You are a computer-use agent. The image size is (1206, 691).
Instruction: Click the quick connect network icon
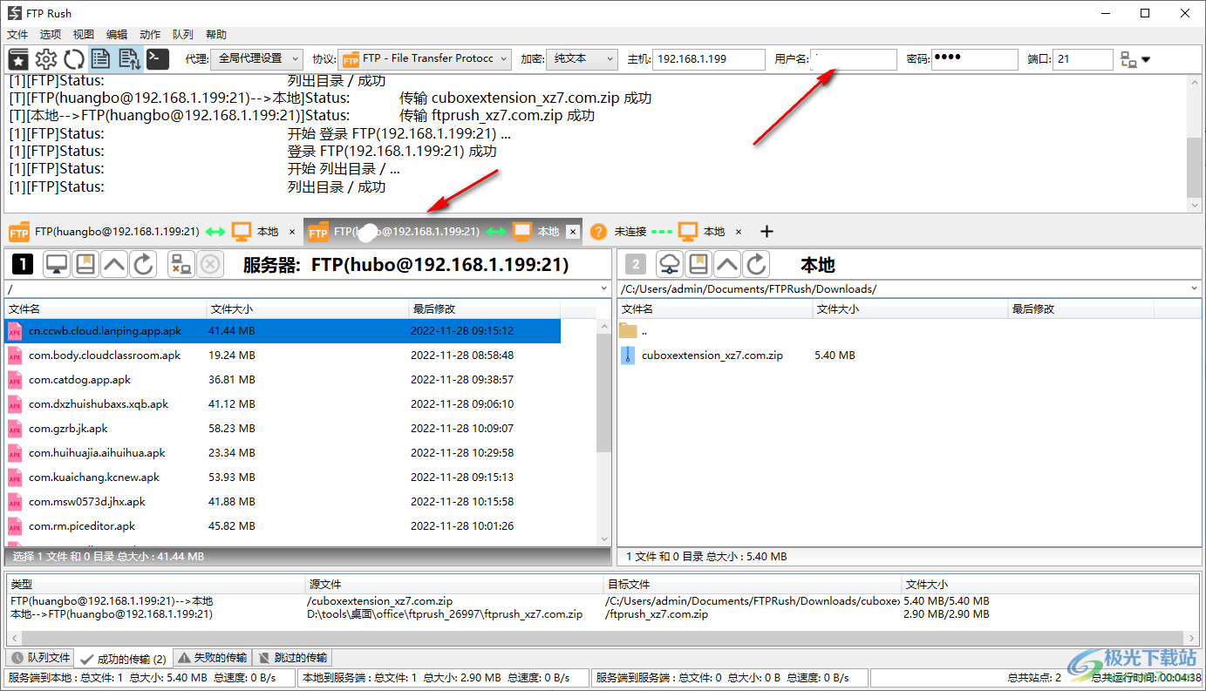tap(1128, 59)
